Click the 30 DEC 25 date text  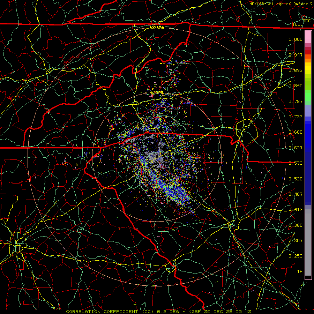219,312
